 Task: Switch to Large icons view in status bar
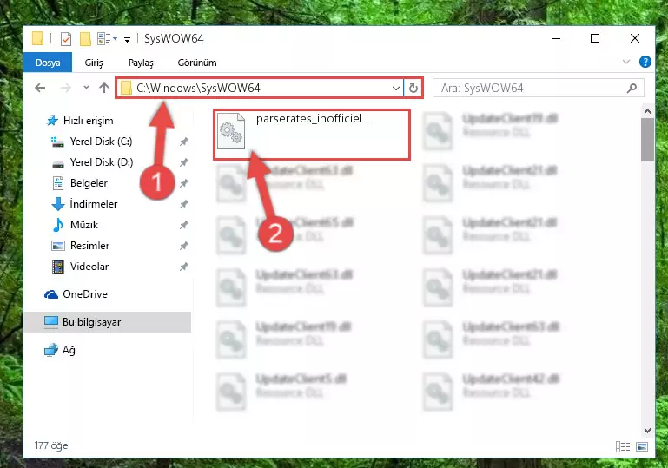tap(642, 446)
